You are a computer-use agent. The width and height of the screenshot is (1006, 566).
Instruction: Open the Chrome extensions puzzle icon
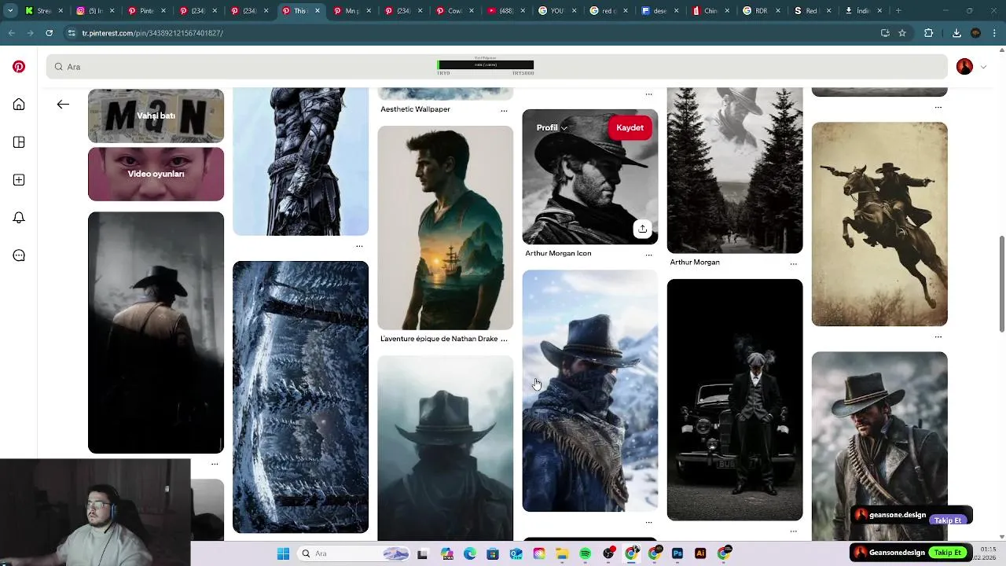tap(928, 33)
